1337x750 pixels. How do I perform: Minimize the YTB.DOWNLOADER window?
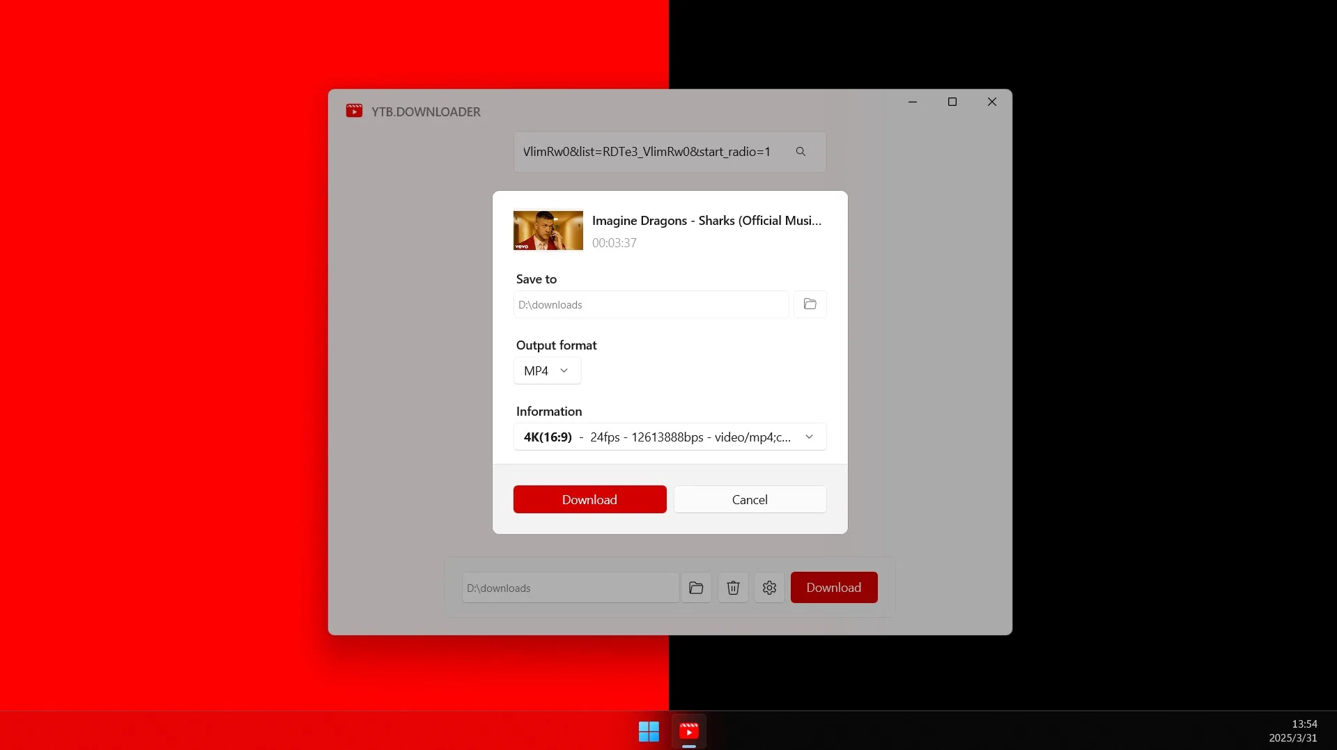pos(912,102)
